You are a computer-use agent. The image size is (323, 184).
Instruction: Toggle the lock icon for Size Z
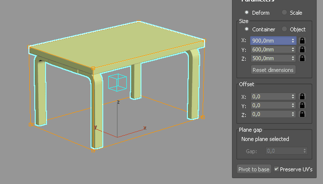coord(302,58)
